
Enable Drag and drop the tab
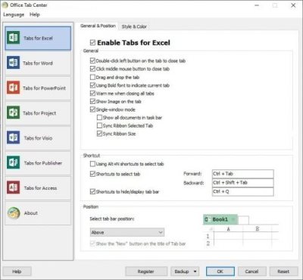point(92,77)
